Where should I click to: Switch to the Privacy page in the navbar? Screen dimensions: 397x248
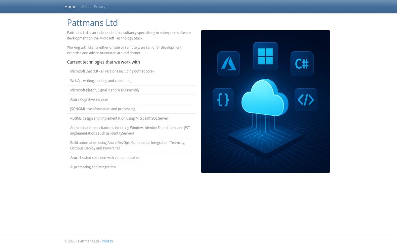tap(100, 7)
